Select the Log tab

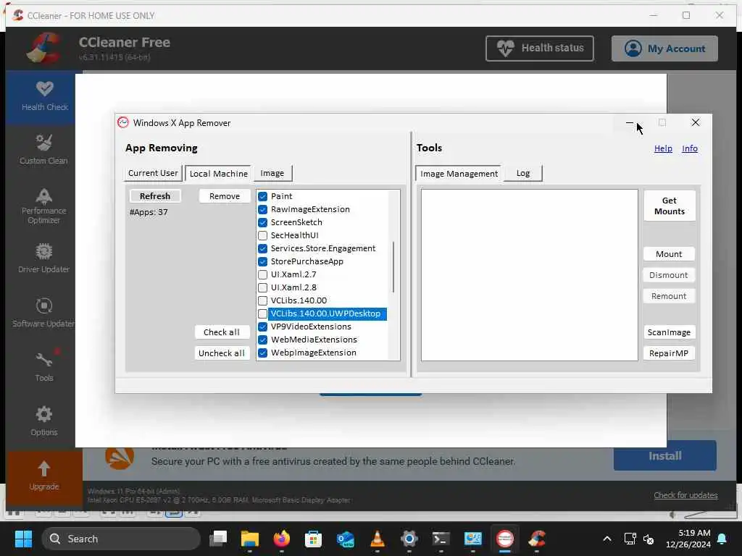coord(523,173)
